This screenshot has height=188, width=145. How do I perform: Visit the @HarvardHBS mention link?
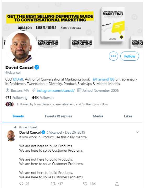click(103, 79)
